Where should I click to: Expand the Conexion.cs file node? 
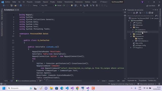pos(133,30)
